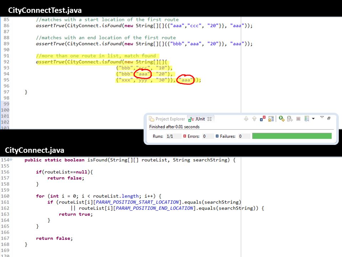Click 'public static boolean' on line 154
Viewport: 342px width, 257px height.
54,160
